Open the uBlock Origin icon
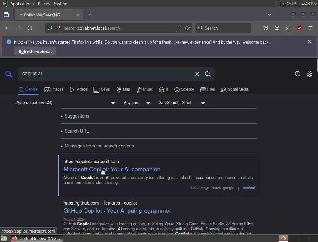 (x=299, y=28)
